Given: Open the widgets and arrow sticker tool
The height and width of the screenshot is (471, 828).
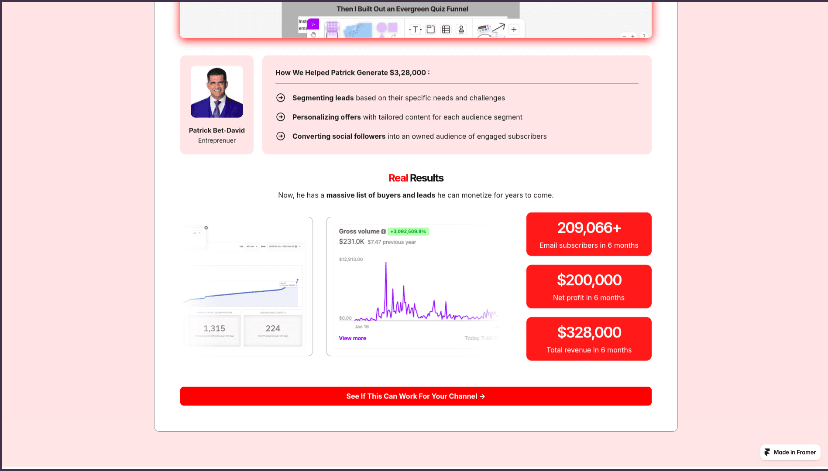Looking at the screenshot, I should coord(491,30).
